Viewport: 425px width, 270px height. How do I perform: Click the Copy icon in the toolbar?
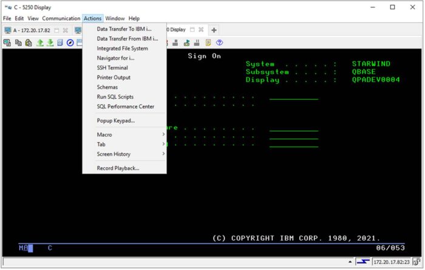tap(18, 43)
